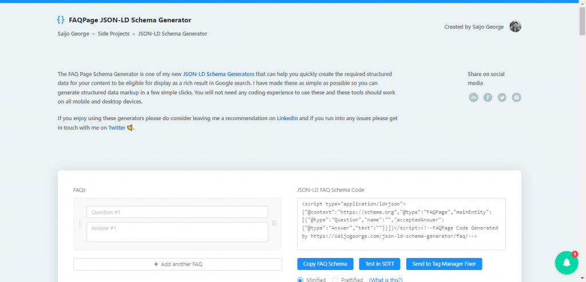Share the page on LinkedIn icon
This screenshot has height=282, width=586.
[x=473, y=97]
